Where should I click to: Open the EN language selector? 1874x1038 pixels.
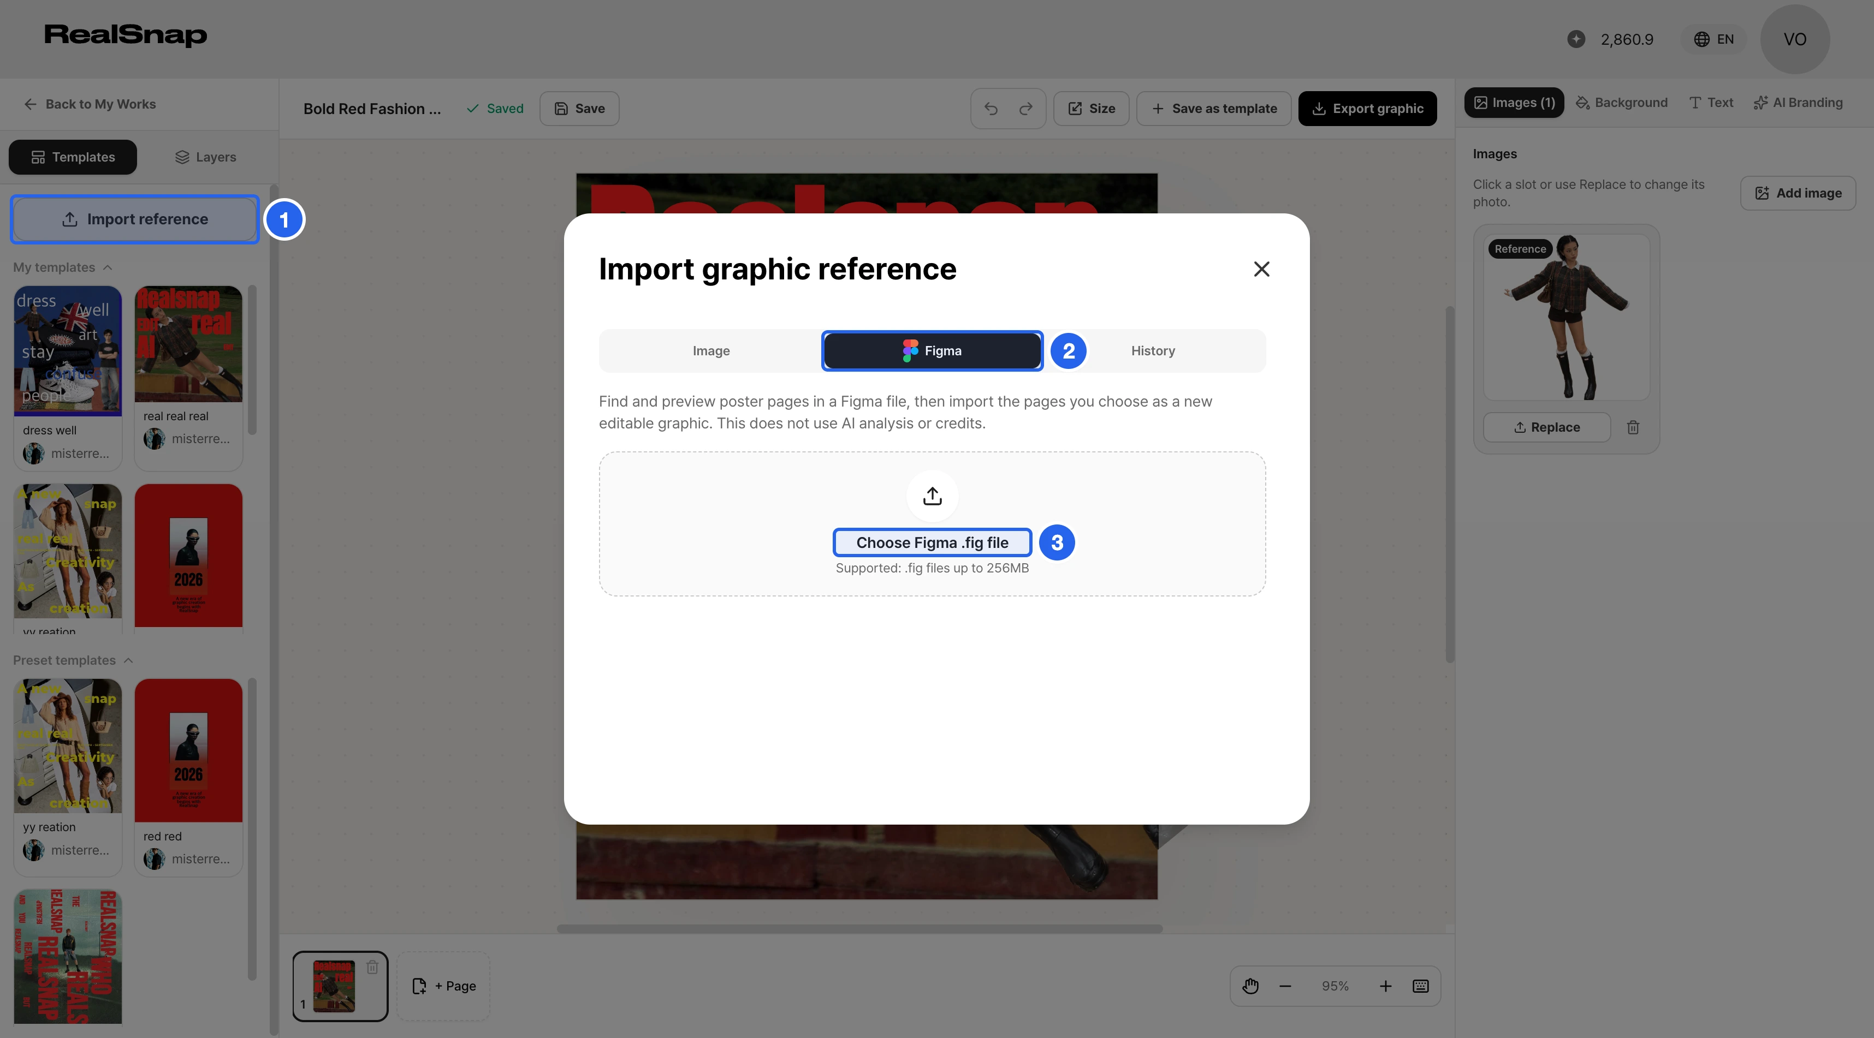click(1713, 39)
